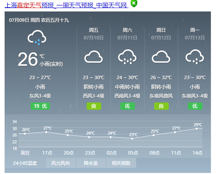Click Friday's 良 air quality badge
This screenshot has width=217, height=174.
click(x=94, y=106)
